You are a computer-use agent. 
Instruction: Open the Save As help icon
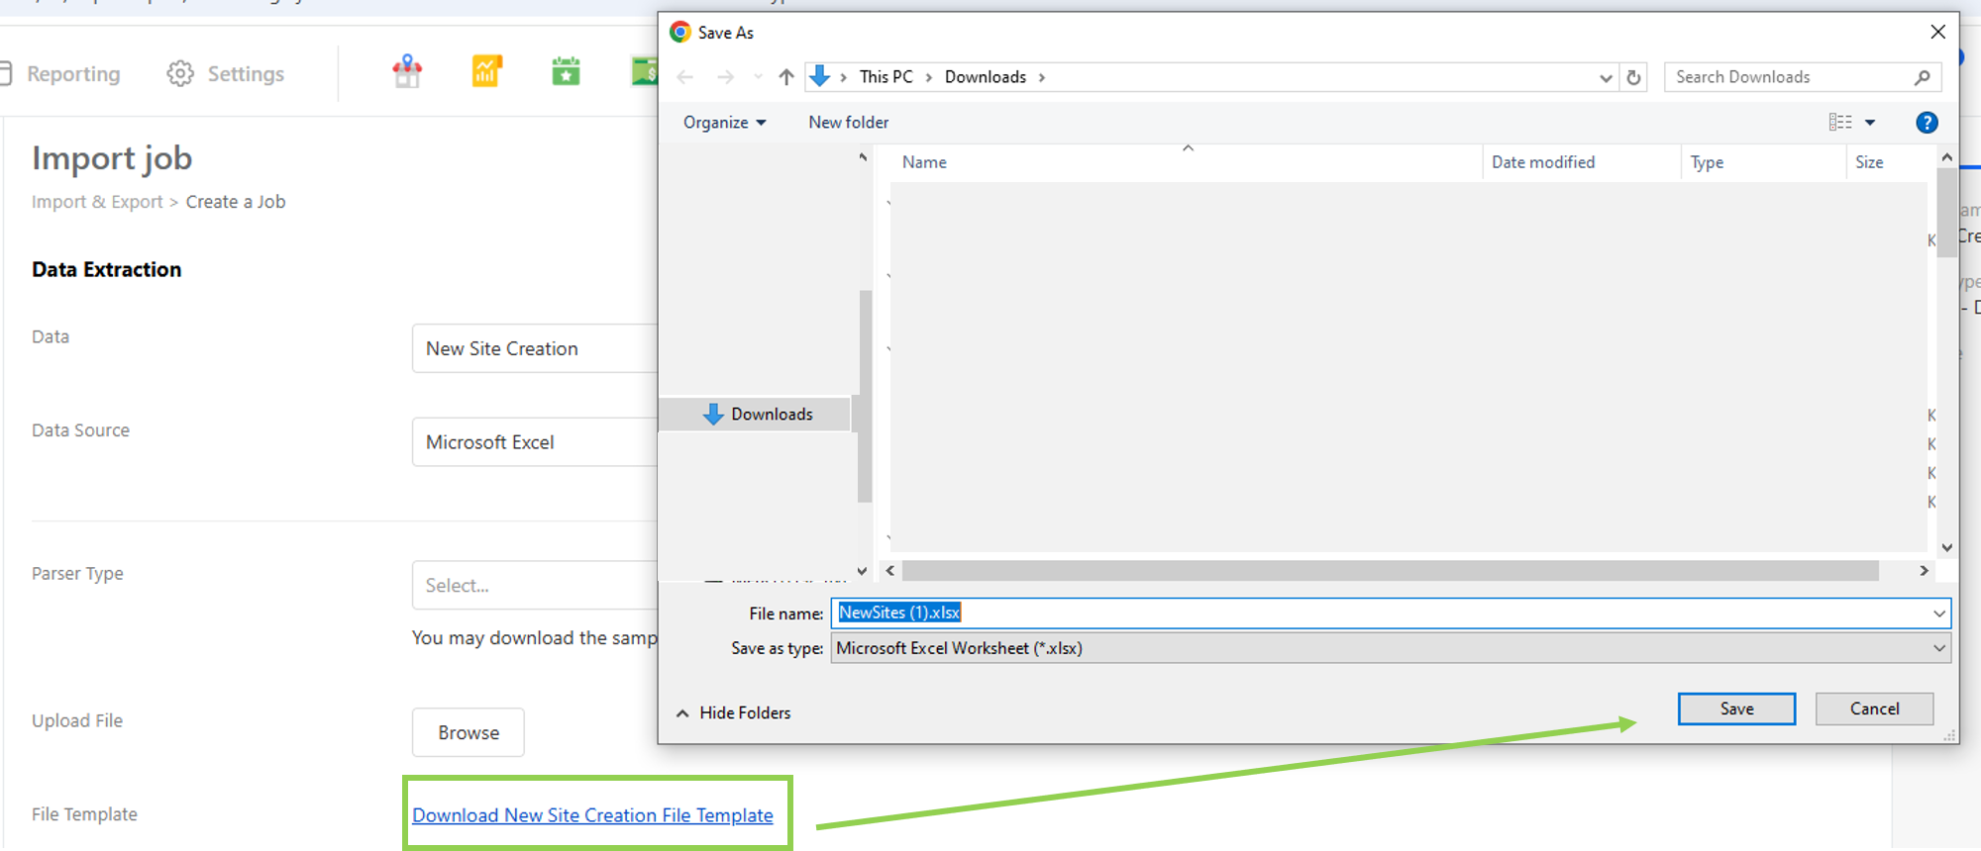pos(1926,123)
